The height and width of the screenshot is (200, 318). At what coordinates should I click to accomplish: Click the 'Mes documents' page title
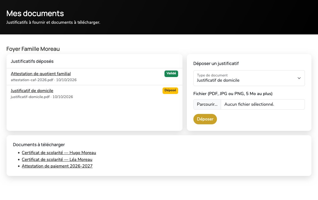click(35, 13)
